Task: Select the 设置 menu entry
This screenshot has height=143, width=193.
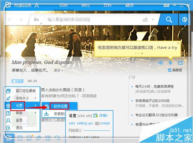Action: [22, 106]
